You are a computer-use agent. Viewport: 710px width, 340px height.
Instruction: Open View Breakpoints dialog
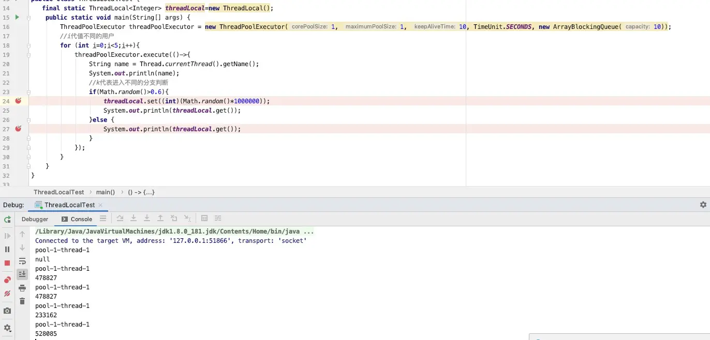pos(7,280)
